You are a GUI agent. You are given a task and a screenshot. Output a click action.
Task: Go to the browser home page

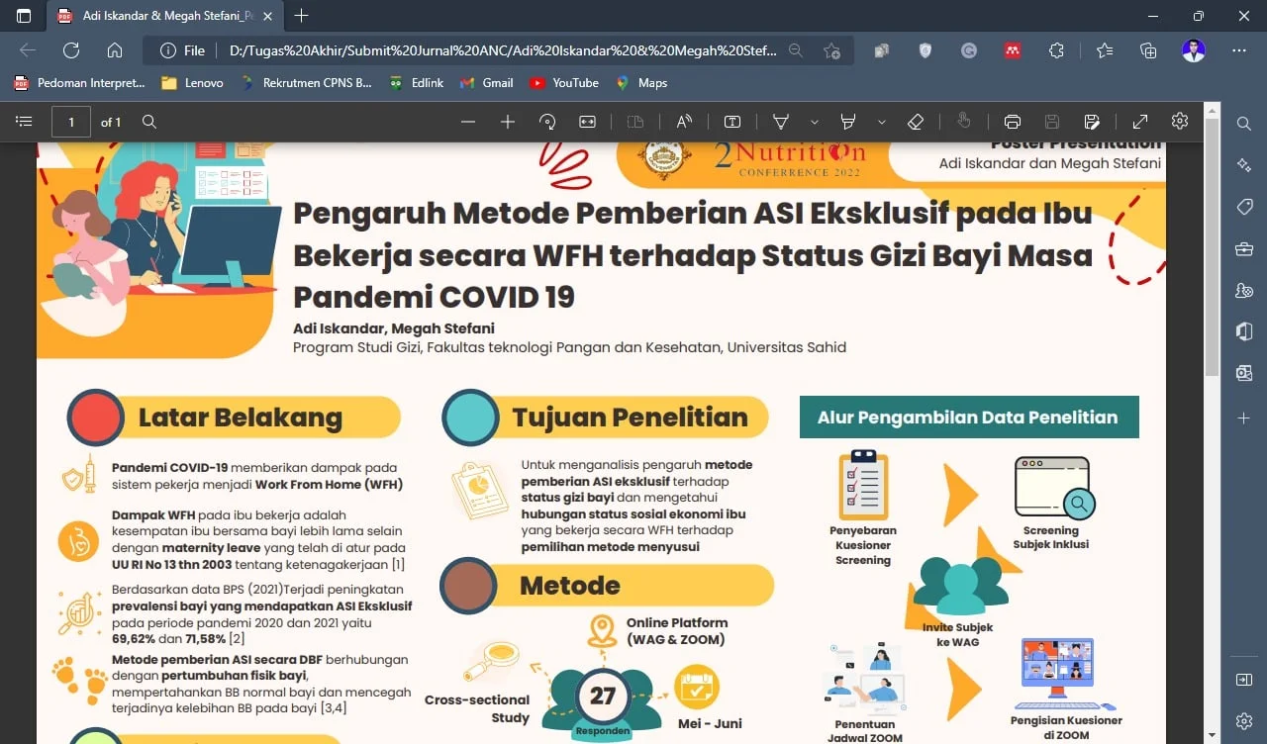(115, 50)
